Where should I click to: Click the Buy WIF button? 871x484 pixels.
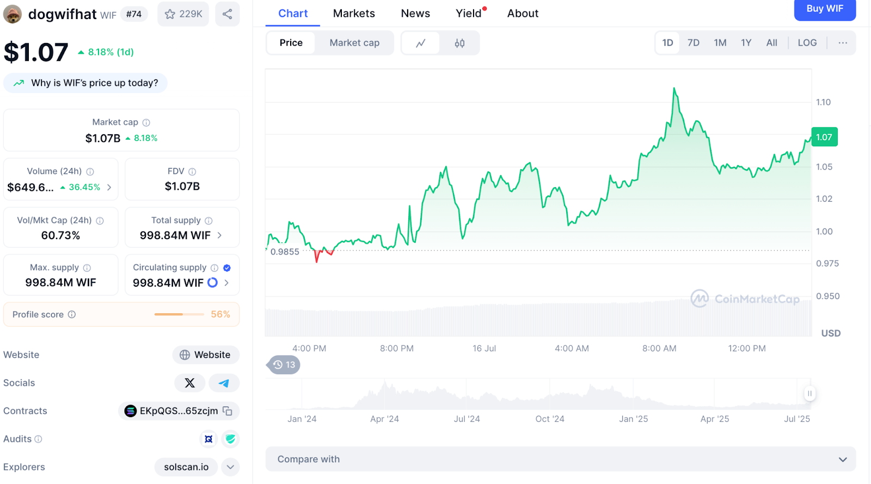pos(825,9)
